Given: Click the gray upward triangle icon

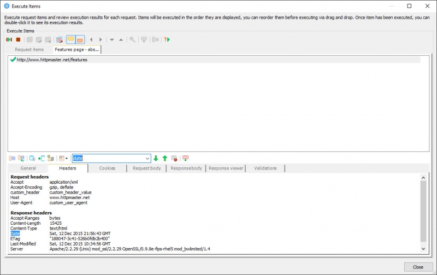Looking at the screenshot, I should 121,40.
